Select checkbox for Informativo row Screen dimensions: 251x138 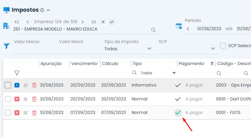[8, 85]
